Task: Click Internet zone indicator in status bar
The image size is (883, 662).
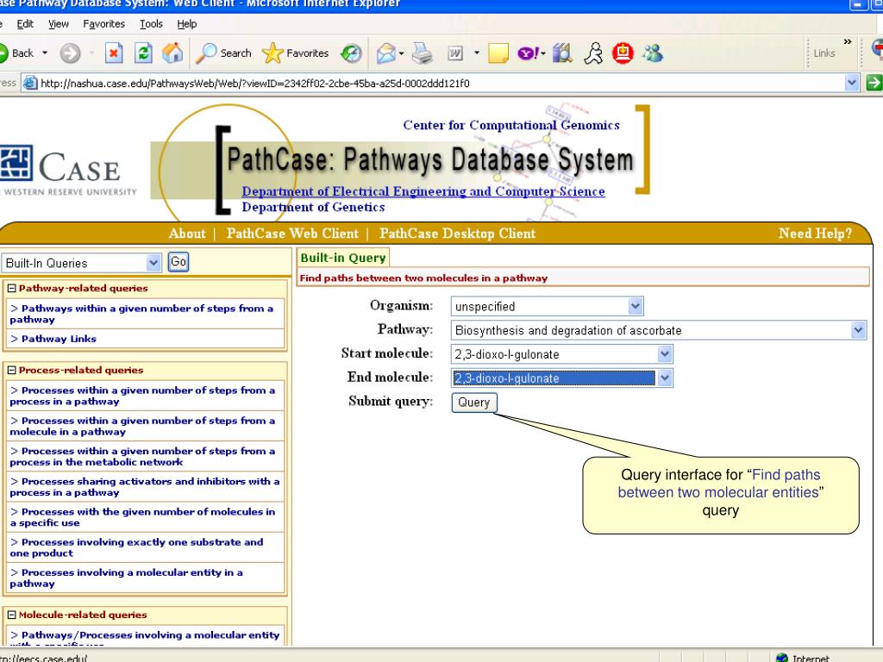Action: click(803, 658)
